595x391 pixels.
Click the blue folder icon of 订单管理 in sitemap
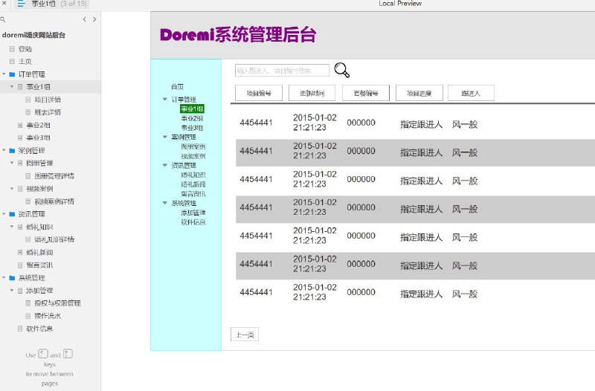point(12,74)
